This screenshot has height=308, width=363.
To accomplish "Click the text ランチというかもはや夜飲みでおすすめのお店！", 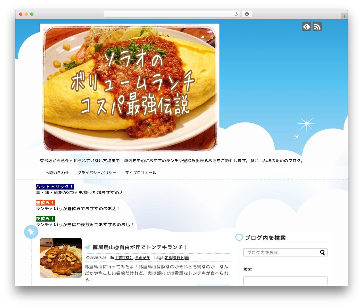I will 85,224.
